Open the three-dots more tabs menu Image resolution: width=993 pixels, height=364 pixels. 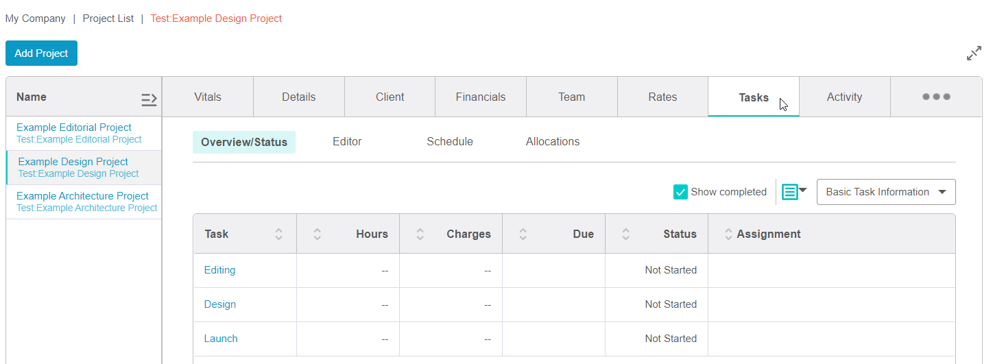point(936,97)
